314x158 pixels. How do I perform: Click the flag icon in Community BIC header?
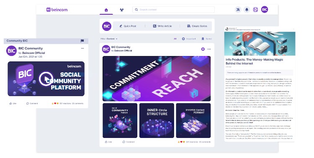pos(82,41)
